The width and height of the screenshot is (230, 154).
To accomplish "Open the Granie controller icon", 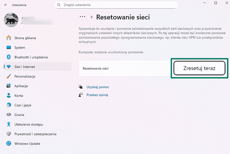I will [9, 115].
